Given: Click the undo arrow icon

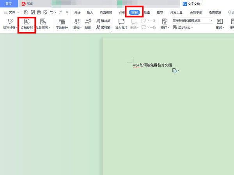Looking at the screenshot, I should click(51, 12).
